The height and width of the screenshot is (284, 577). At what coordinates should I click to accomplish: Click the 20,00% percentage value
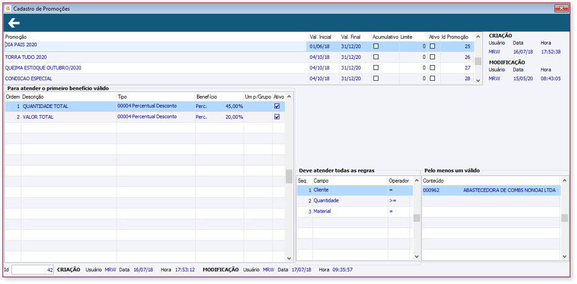click(234, 117)
